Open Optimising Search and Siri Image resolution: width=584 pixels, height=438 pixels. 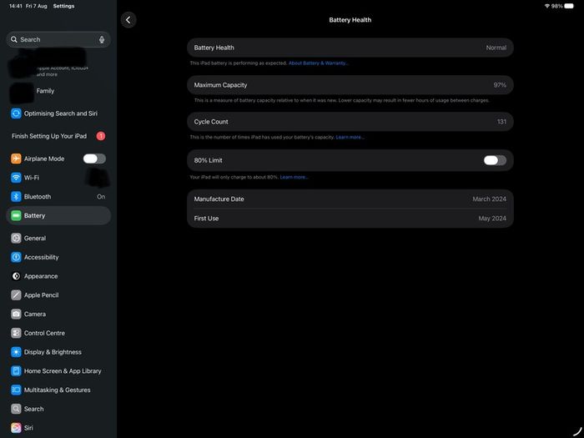(58, 113)
